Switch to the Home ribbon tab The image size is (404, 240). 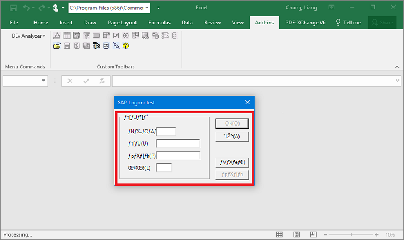[x=41, y=23]
